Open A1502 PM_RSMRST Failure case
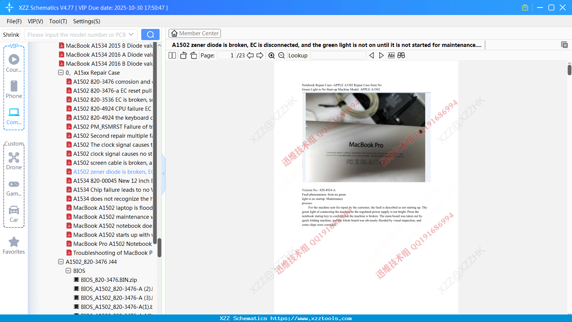 click(109, 127)
